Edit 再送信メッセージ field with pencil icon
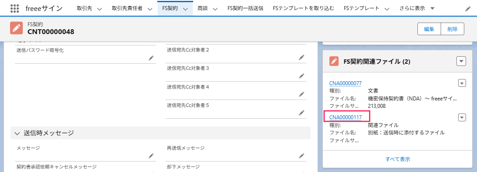Image resolution: width=477 pixels, height=172 pixels. [x=301, y=155]
